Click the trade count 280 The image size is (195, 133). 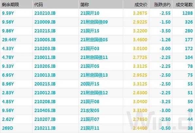coord(189,31)
